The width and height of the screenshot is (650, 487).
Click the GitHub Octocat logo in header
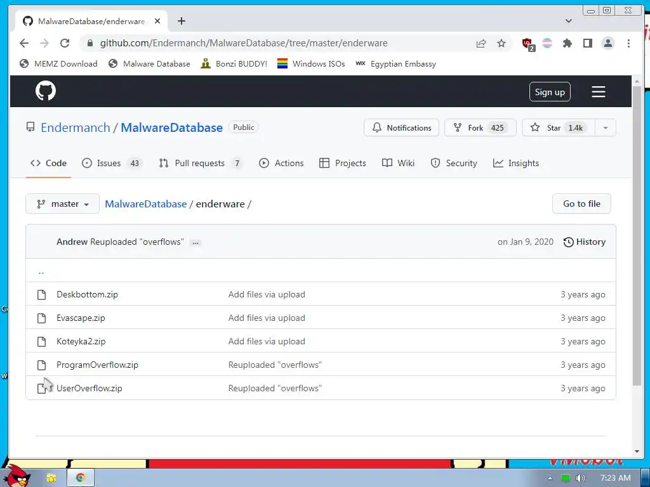[46, 91]
